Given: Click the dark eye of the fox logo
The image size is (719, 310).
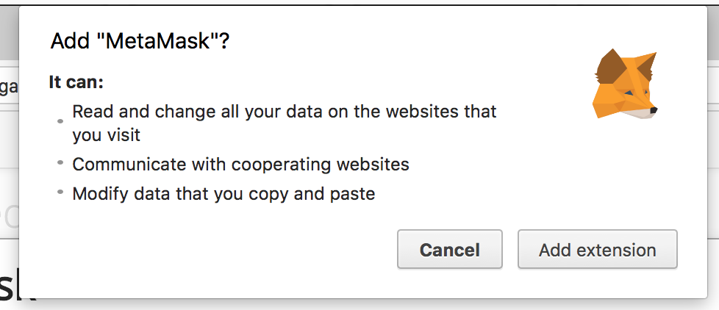Looking at the screenshot, I should [x=632, y=95].
